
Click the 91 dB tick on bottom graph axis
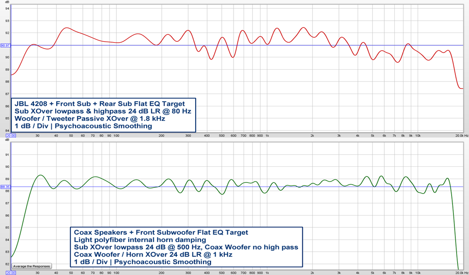[6, 155]
